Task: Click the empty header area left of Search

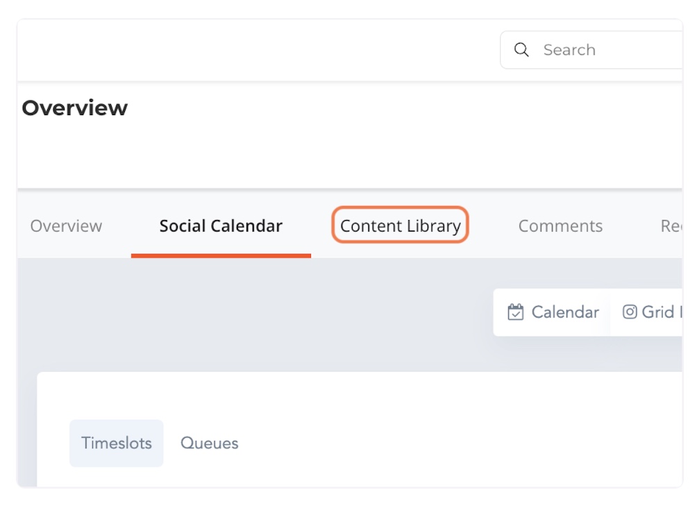Action: tap(257, 50)
